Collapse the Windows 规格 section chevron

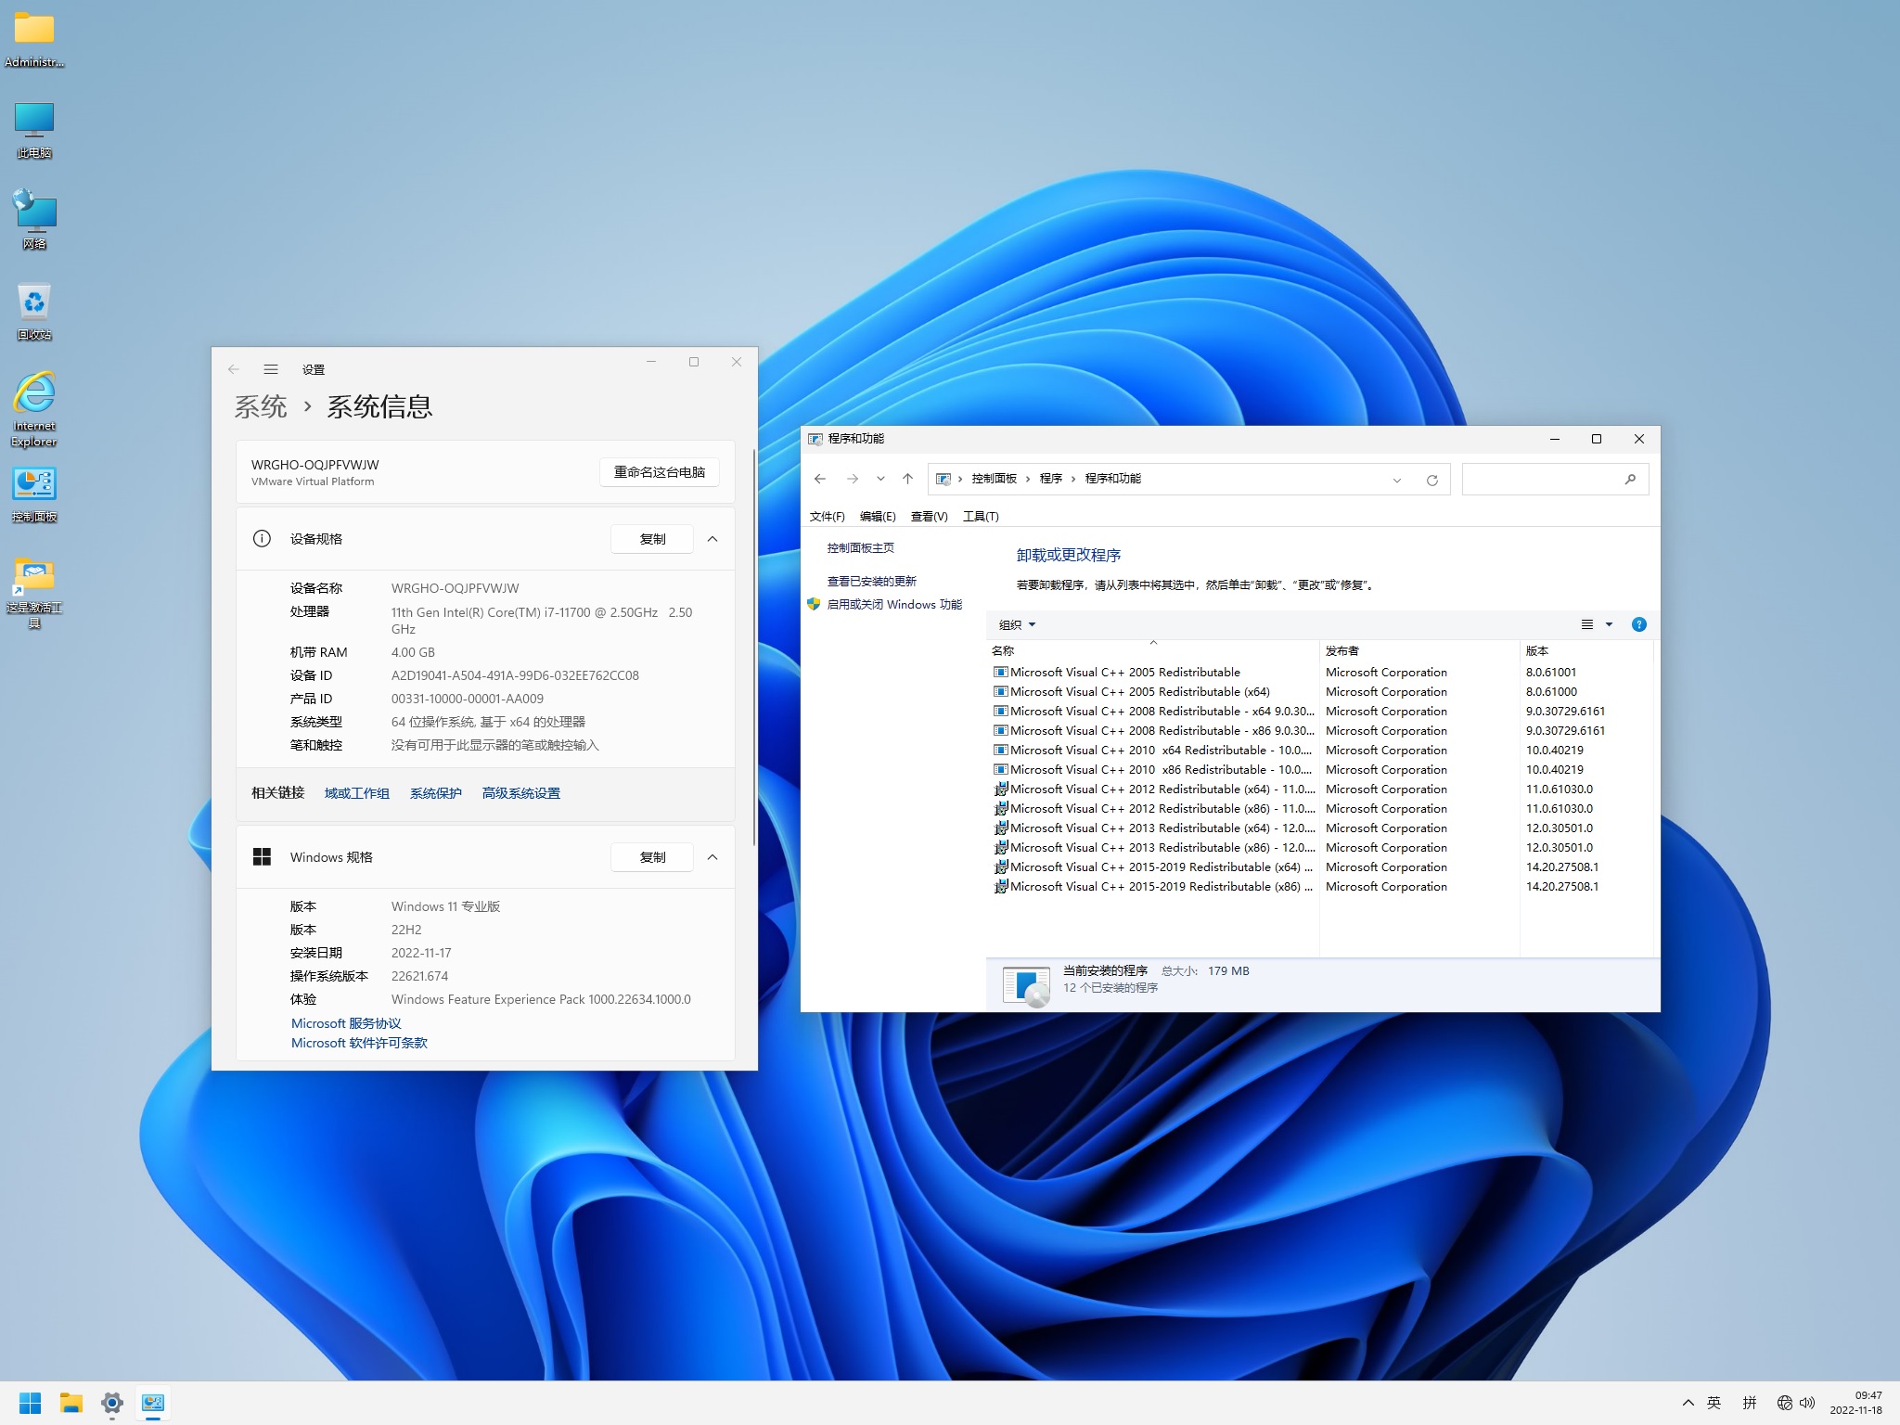(x=712, y=857)
